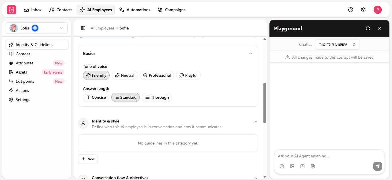Click the Sofia breadcrumb text
Image resolution: width=392 pixels, height=180 pixels.
click(x=124, y=28)
